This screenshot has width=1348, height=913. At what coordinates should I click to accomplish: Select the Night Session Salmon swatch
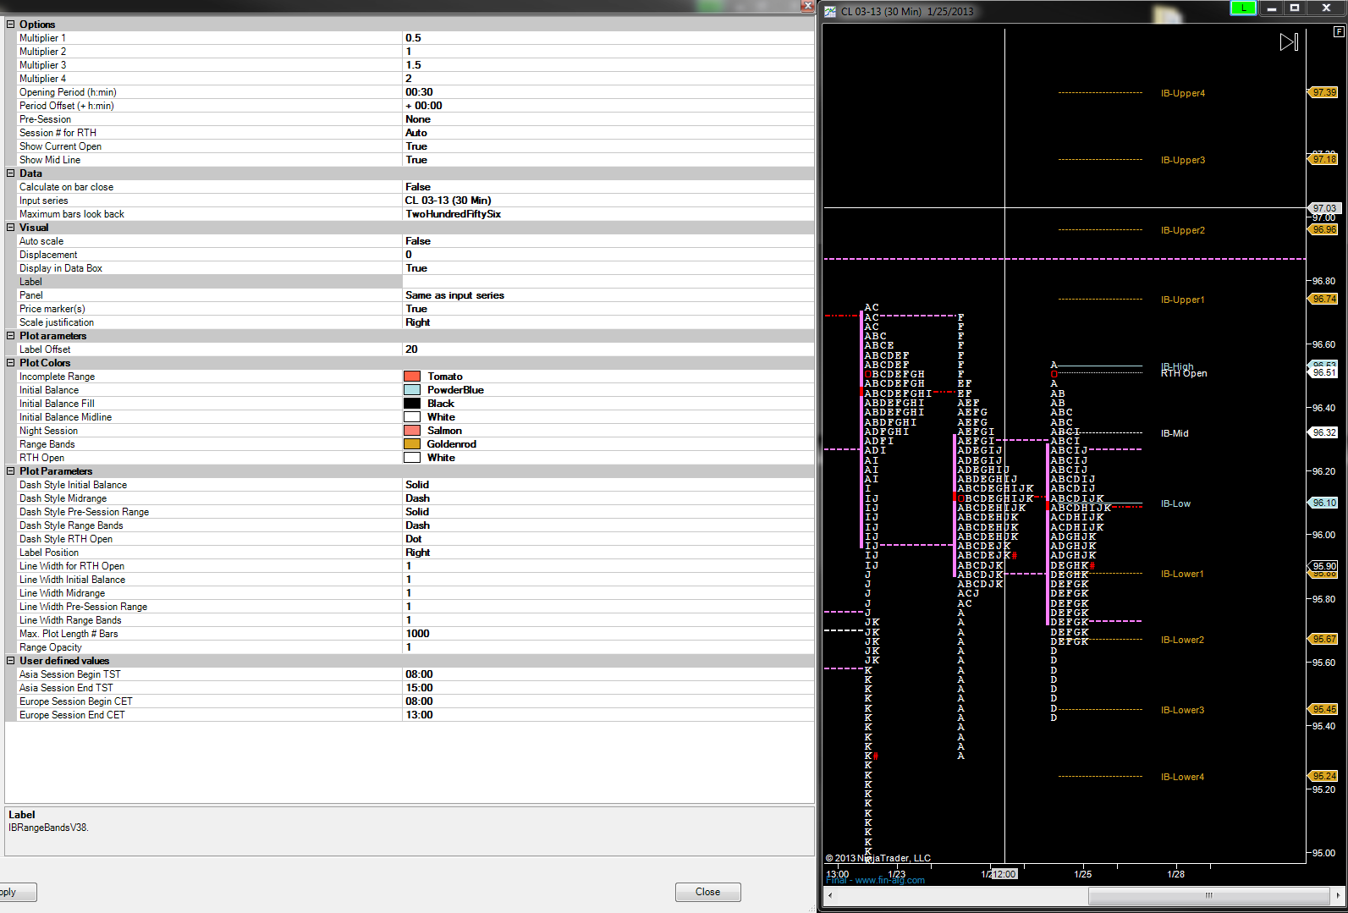click(412, 431)
